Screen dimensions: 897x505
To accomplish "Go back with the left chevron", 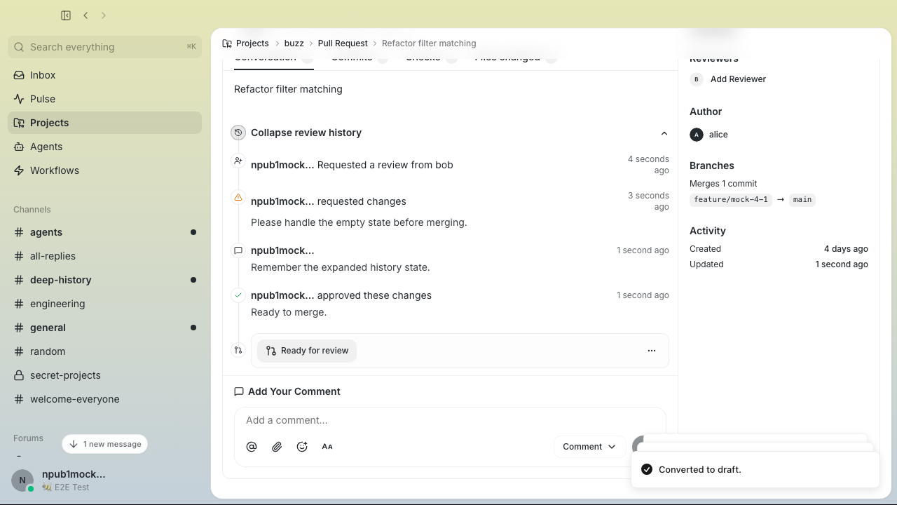I will pos(85,15).
